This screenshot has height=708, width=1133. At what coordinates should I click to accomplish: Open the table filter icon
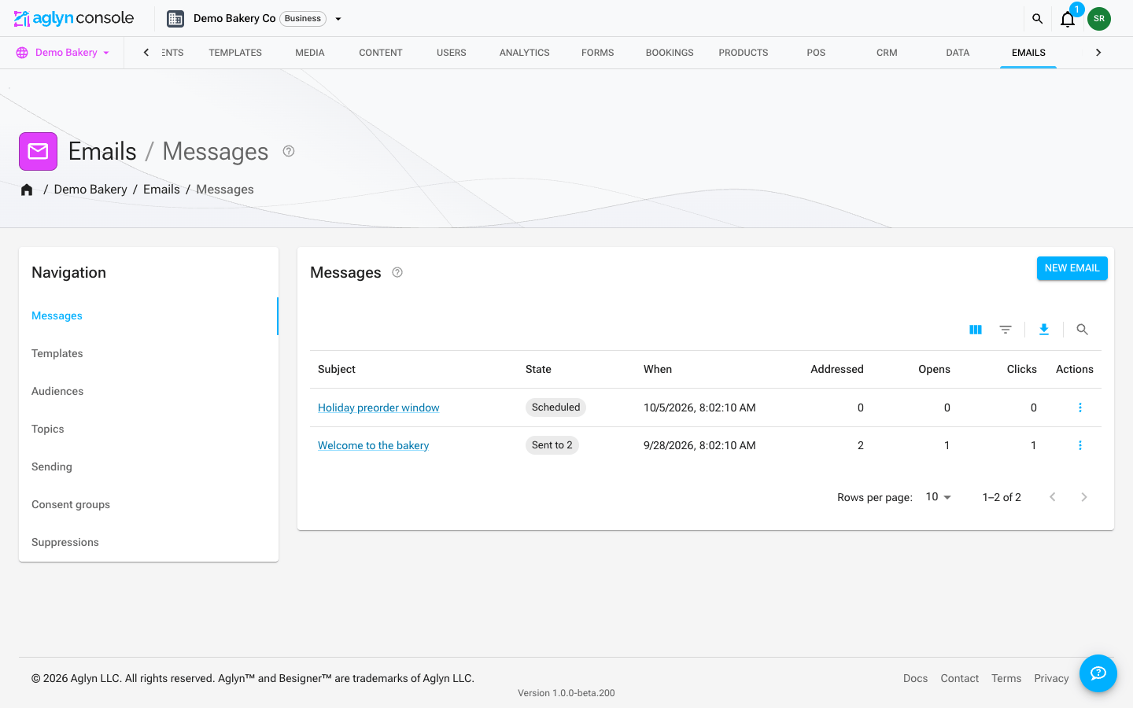1006,330
